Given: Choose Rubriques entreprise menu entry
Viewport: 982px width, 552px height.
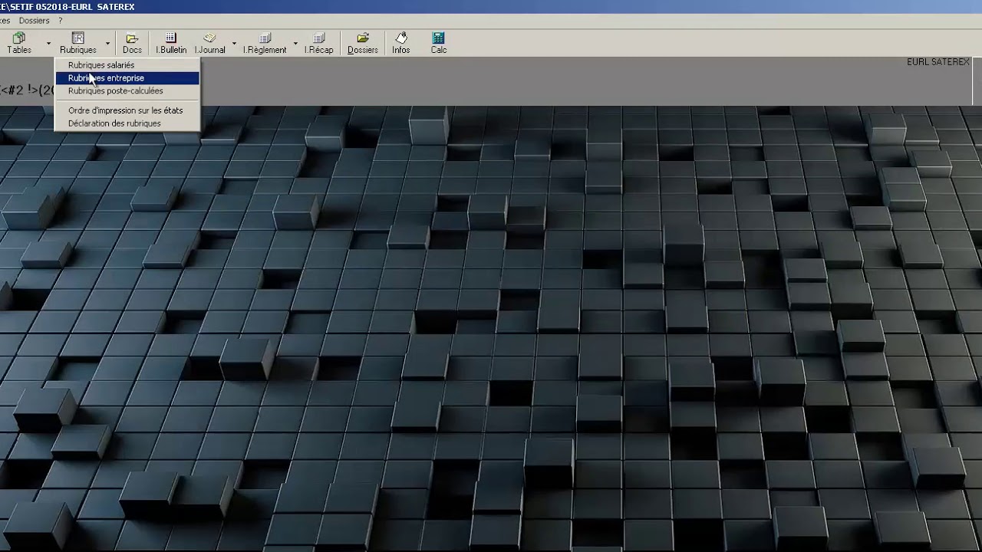Looking at the screenshot, I should click(127, 78).
